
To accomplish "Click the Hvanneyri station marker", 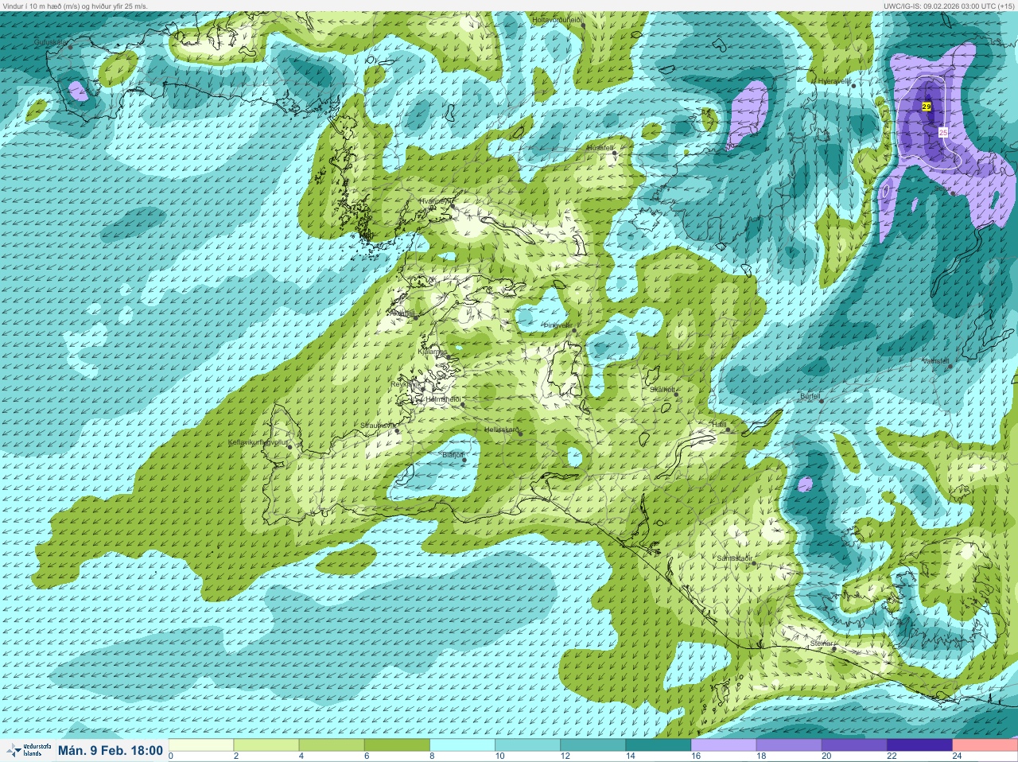I will (453, 206).
